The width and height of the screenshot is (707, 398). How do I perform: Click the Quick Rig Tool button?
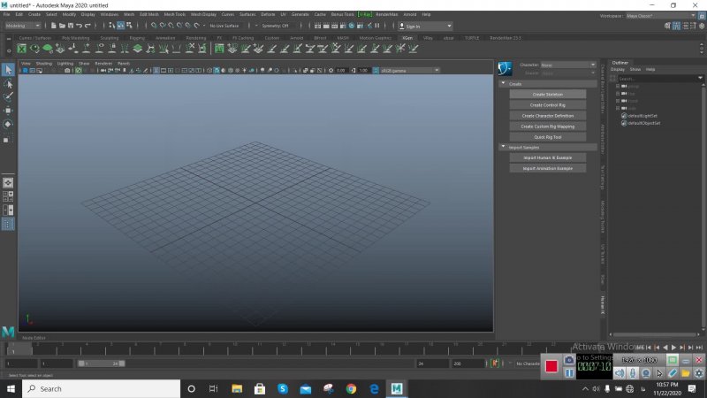click(x=547, y=136)
